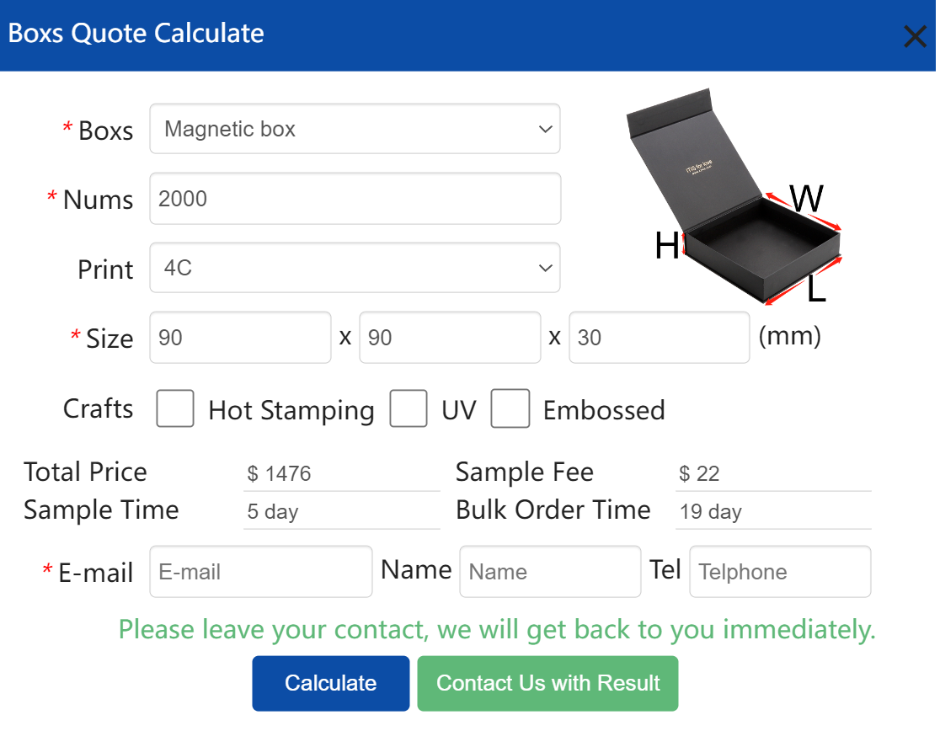Click the Nums quantity field

tap(355, 199)
